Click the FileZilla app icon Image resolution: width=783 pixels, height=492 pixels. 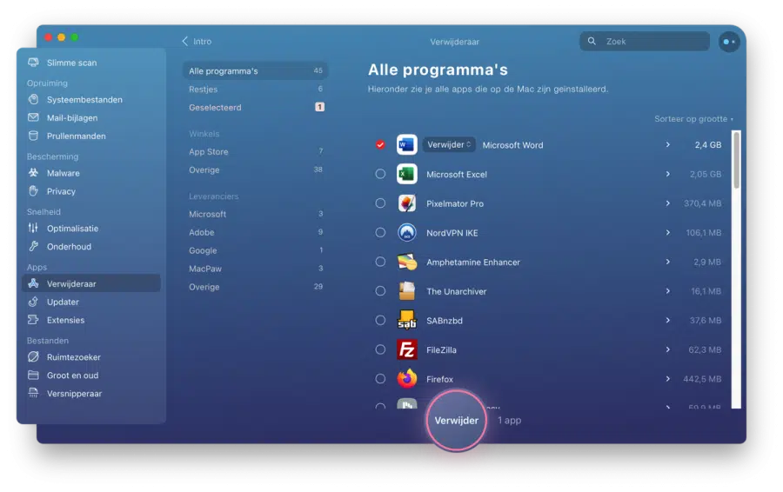pyautogui.click(x=407, y=349)
